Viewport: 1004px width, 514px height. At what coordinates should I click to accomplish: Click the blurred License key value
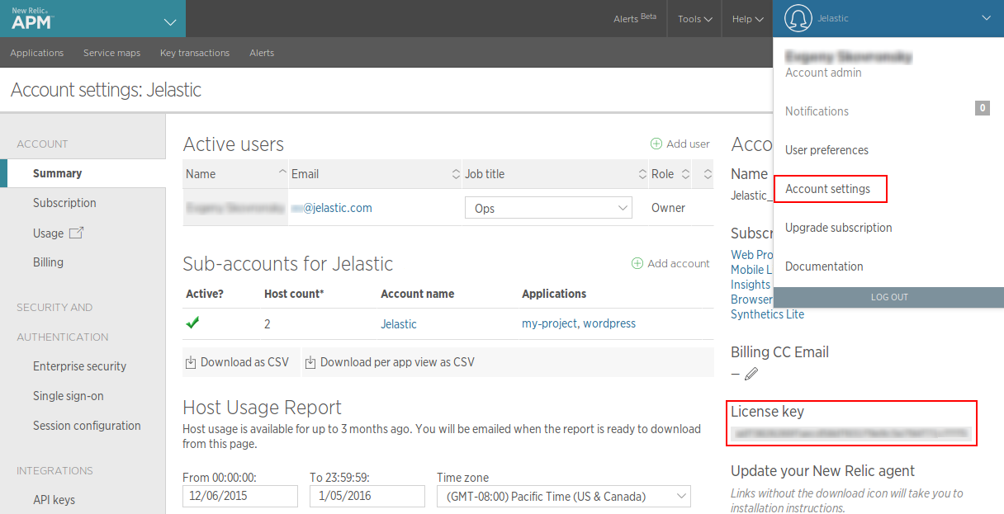coord(850,433)
